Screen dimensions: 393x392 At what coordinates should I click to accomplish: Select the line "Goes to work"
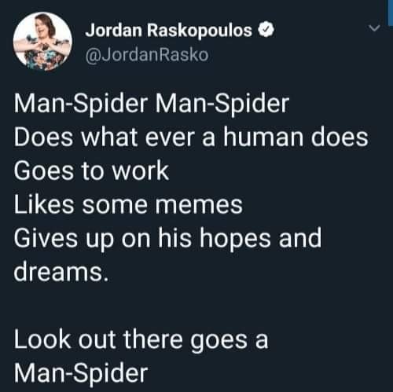pyautogui.click(x=91, y=171)
